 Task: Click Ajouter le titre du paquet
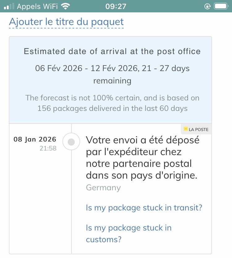(66, 22)
